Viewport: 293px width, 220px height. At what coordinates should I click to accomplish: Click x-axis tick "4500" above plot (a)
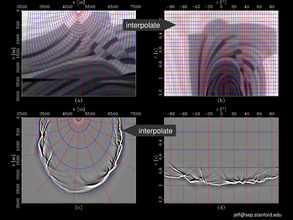tap(67, 7)
